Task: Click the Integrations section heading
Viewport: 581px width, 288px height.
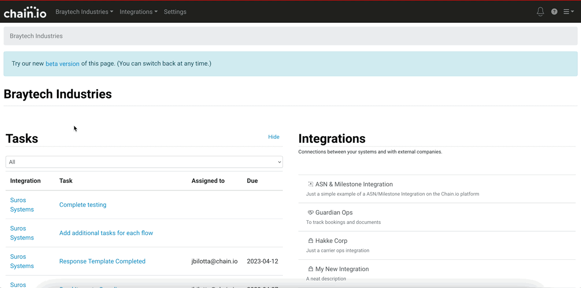Action: 332,139
